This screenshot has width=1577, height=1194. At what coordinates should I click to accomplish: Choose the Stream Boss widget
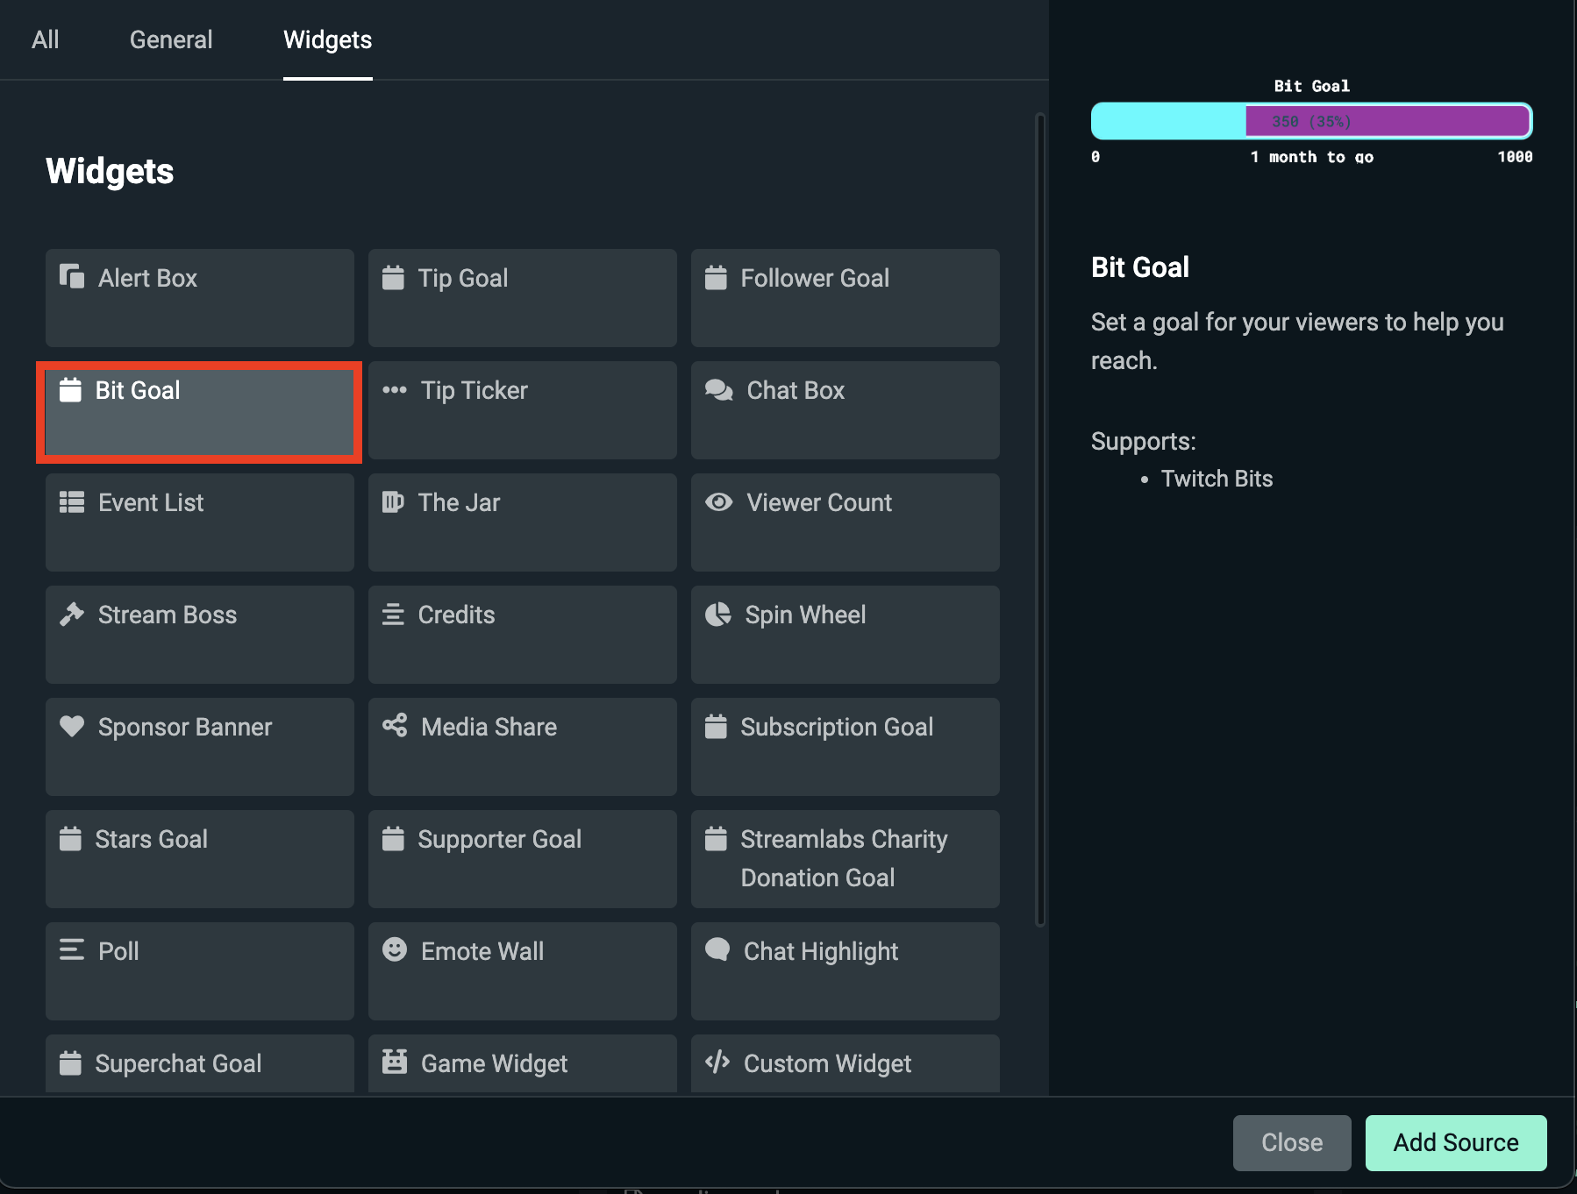[199, 635]
